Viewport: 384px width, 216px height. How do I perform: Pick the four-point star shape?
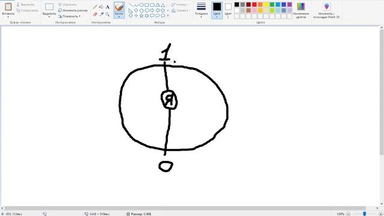pyautogui.click(x=136, y=16)
